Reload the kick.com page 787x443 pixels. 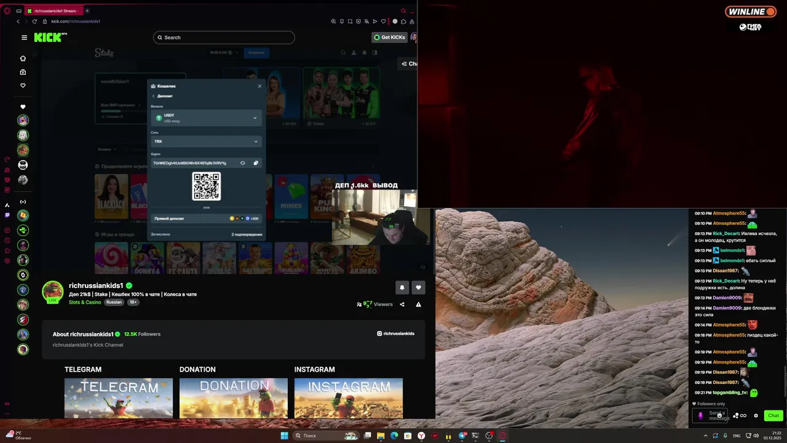[x=34, y=22]
